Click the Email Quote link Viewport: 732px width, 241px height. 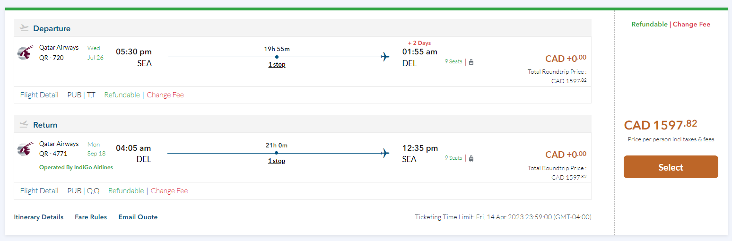(x=138, y=217)
